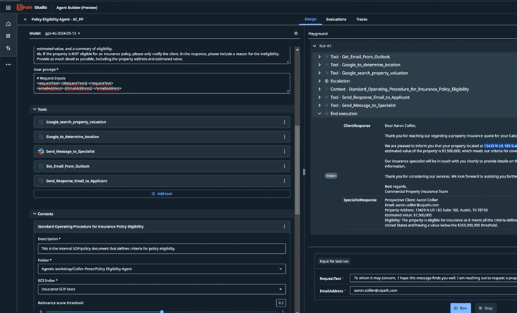Screen dimensions: 517x313
Task: Click the Playground heading
Action: [318, 34]
